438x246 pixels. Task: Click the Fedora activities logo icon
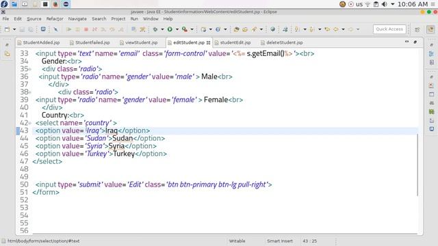(x=4, y=4)
